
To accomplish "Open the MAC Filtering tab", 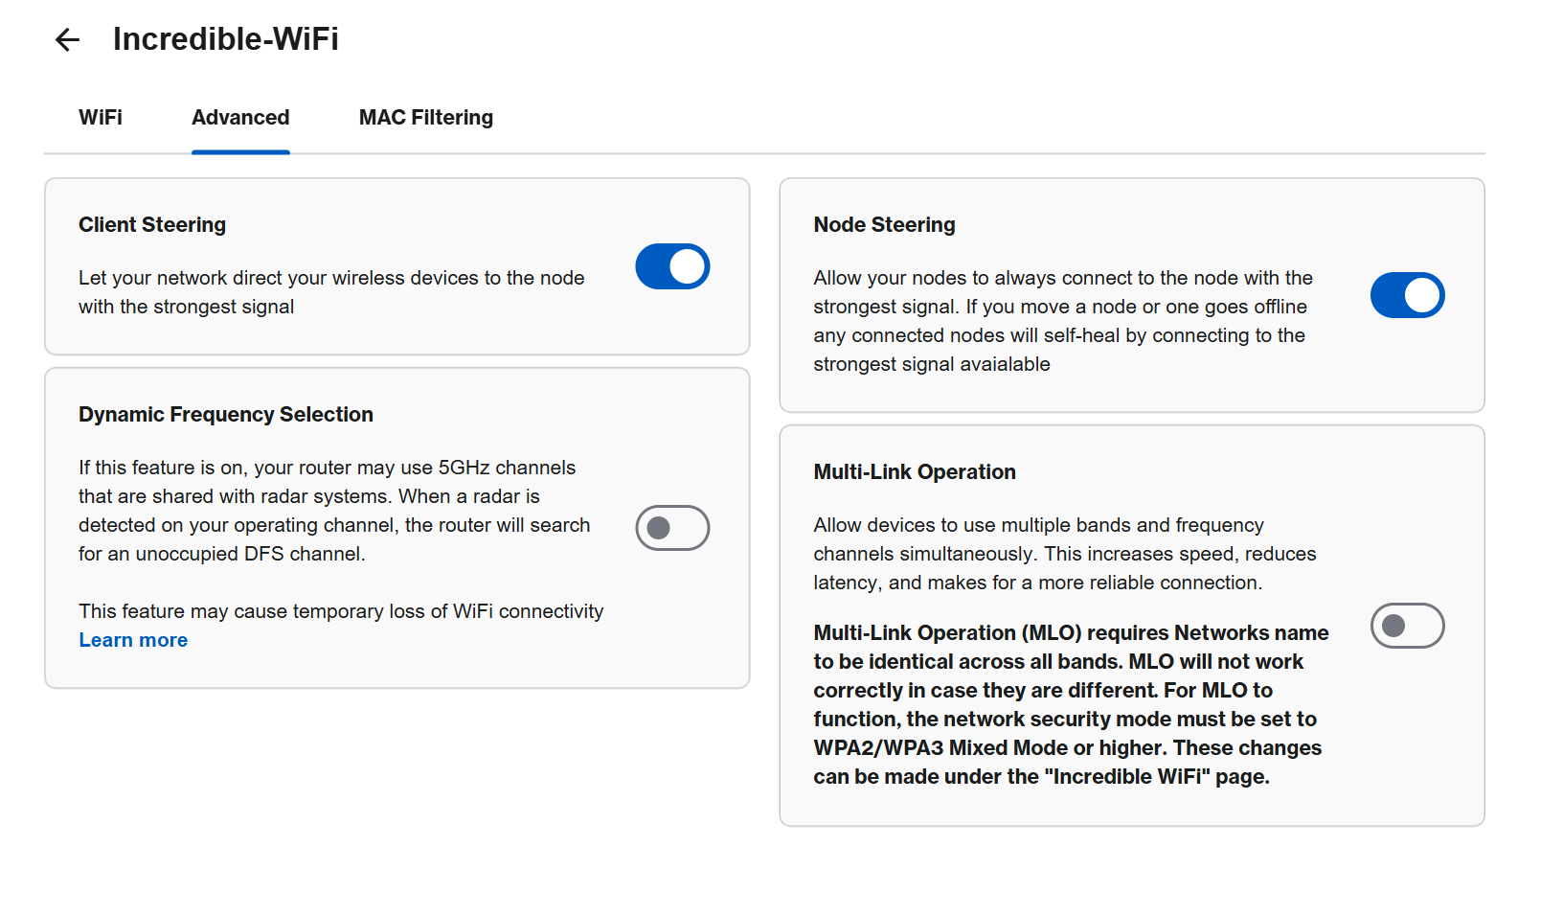I will pyautogui.click(x=426, y=118).
